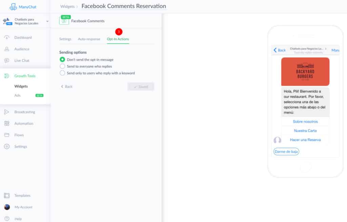Click the ManyChat logo icon

tap(13, 7)
